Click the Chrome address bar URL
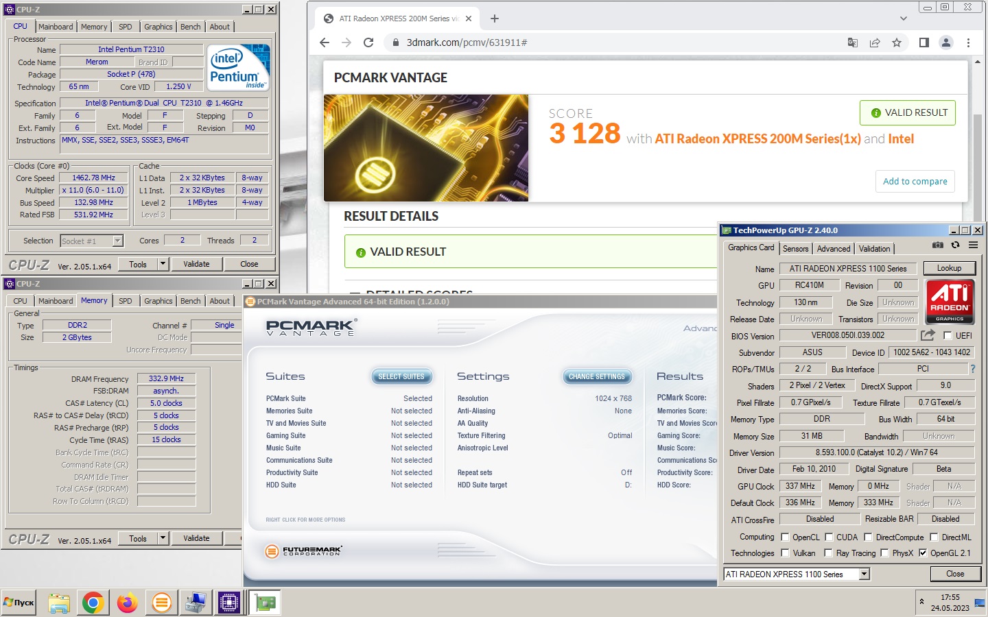 coord(467,43)
